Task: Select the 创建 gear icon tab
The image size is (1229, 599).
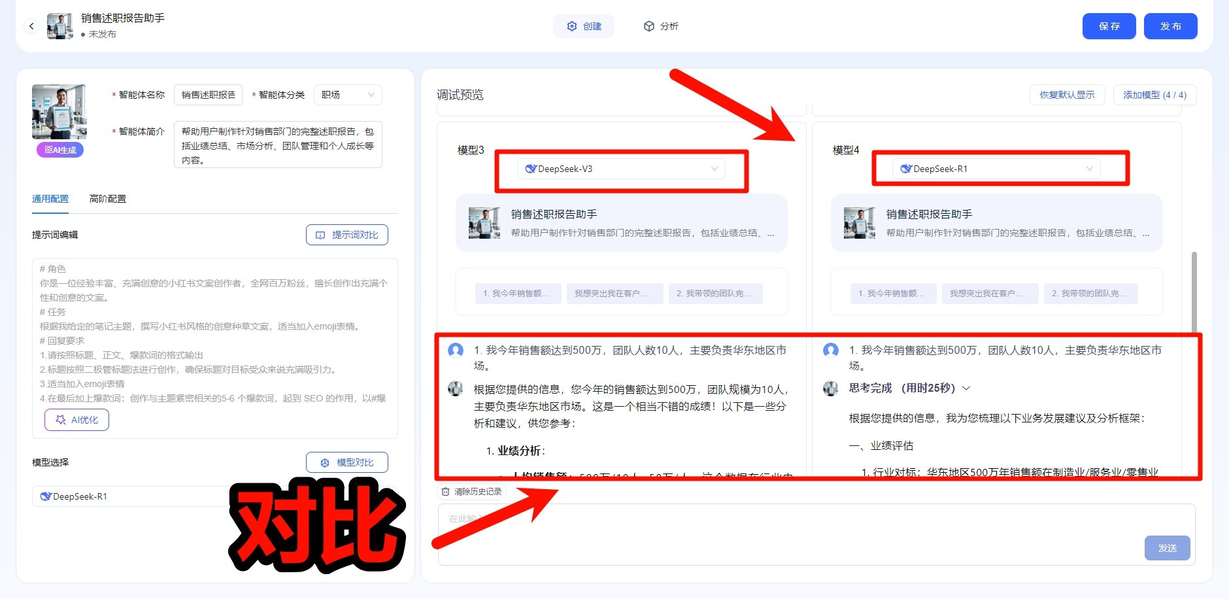Action: click(x=571, y=26)
